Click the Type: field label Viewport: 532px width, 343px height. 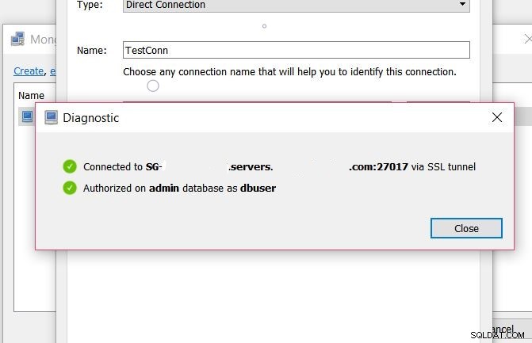point(90,5)
